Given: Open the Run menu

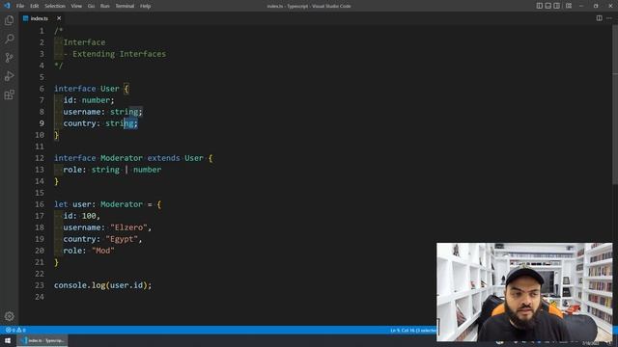Looking at the screenshot, I should [x=104, y=6].
